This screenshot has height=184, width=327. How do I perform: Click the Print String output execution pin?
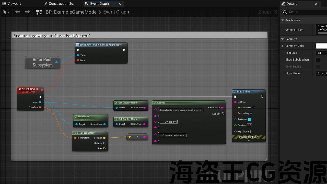pos(262,97)
